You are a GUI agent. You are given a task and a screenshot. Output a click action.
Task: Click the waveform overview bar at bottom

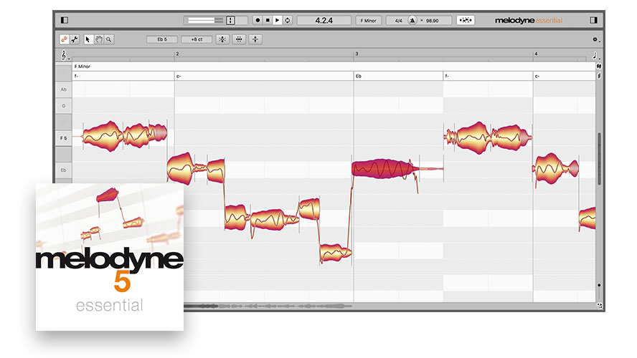268,306
